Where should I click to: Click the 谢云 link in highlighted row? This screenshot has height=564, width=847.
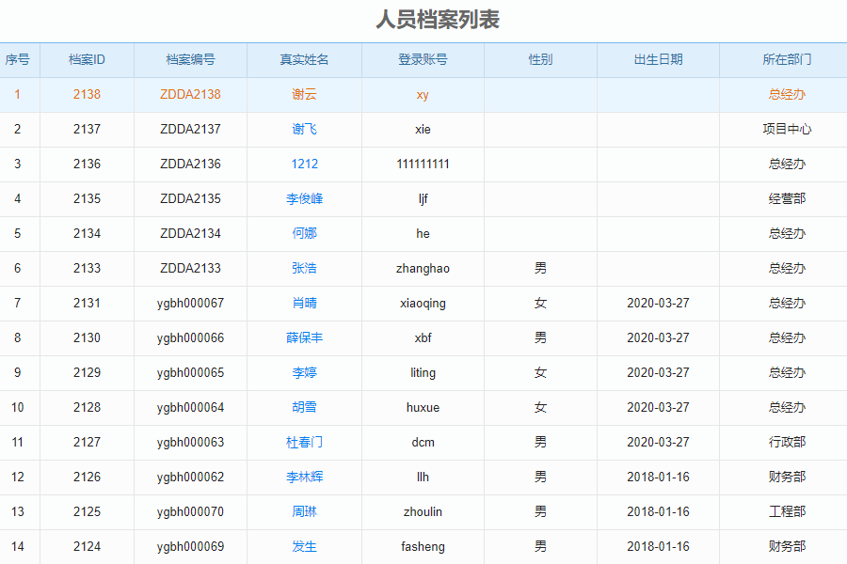pyautogui.click(x=304, y=94)
